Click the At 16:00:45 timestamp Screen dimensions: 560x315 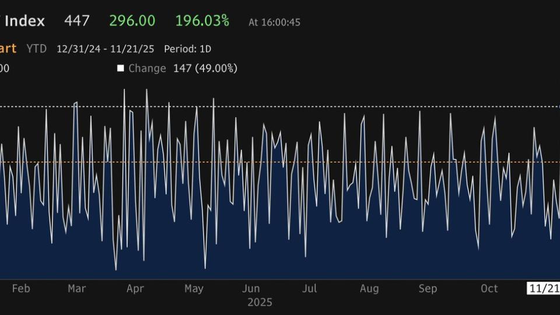[274, 22]
